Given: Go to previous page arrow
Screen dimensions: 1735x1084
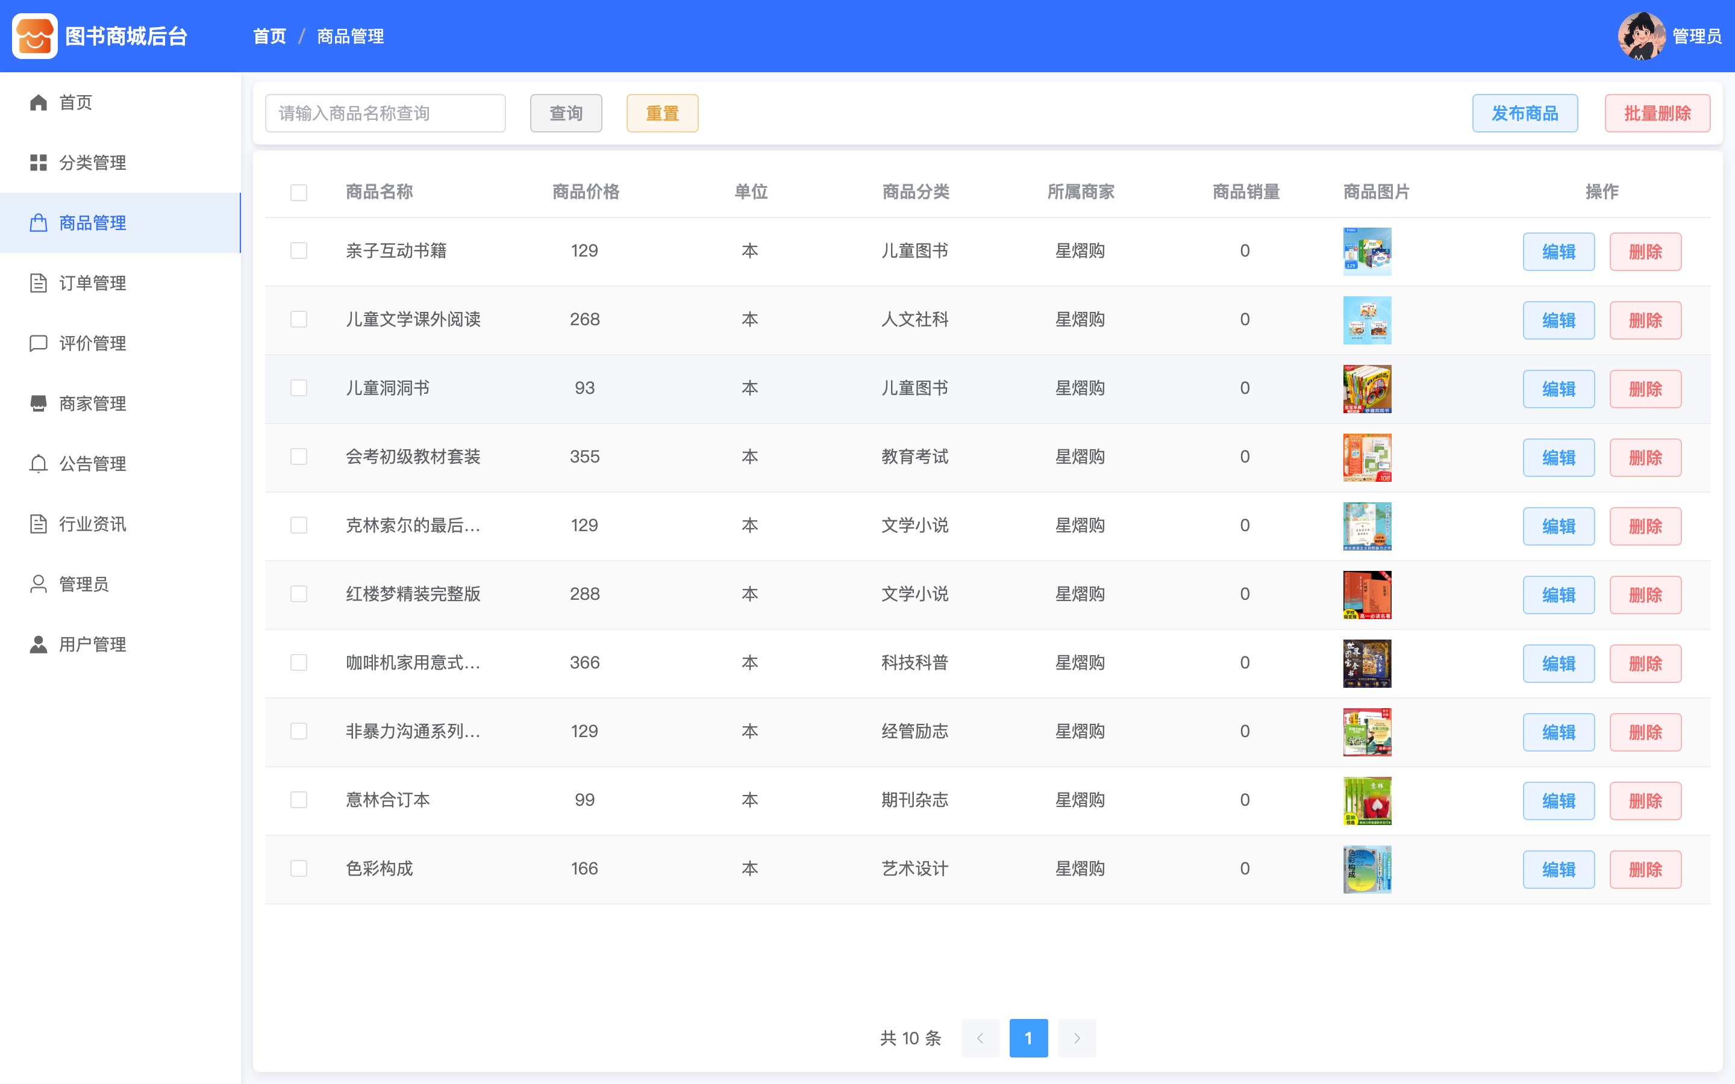Looking at the screenshot, I should 980,1038.
